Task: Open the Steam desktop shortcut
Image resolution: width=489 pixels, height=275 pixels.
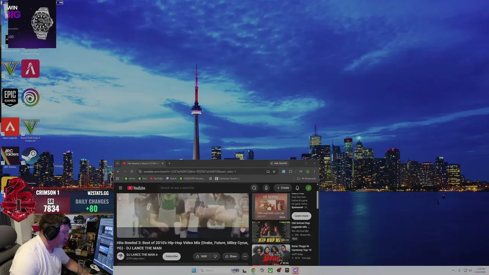Action: (x=31, y=156)
